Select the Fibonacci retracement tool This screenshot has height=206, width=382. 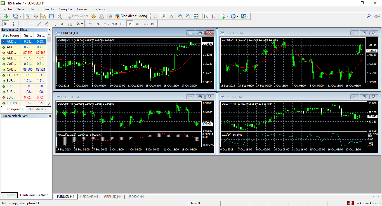[x=54, y=24]
